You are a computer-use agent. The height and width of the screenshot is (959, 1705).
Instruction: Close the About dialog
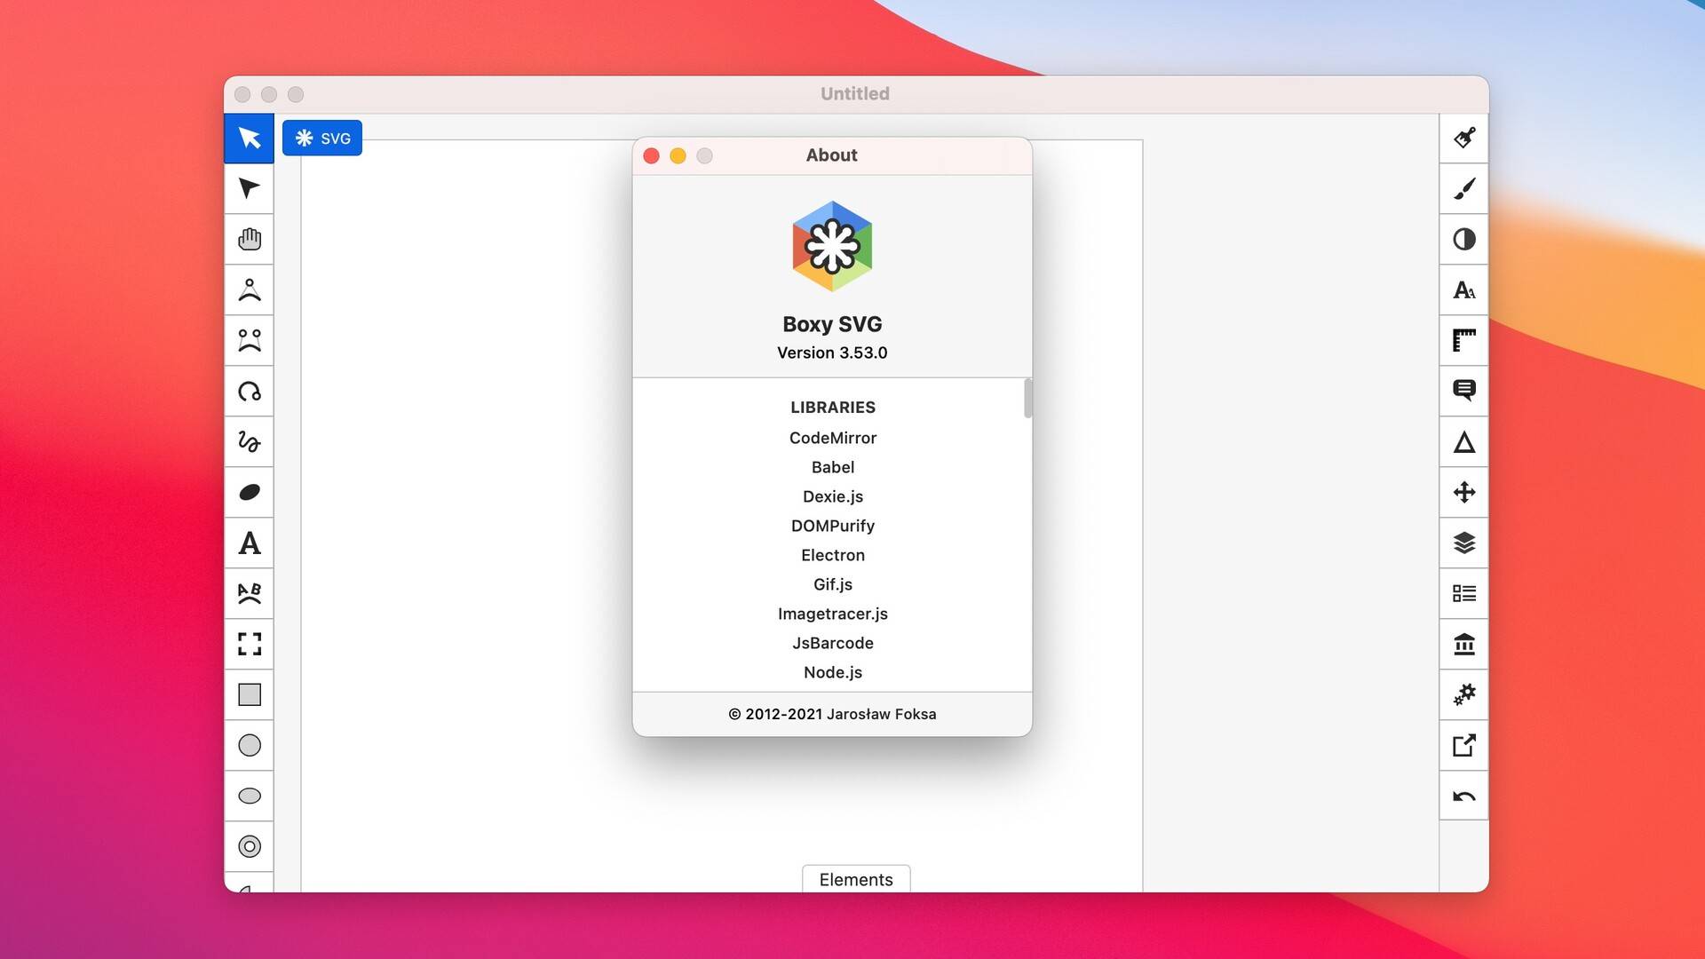point(651,155)
